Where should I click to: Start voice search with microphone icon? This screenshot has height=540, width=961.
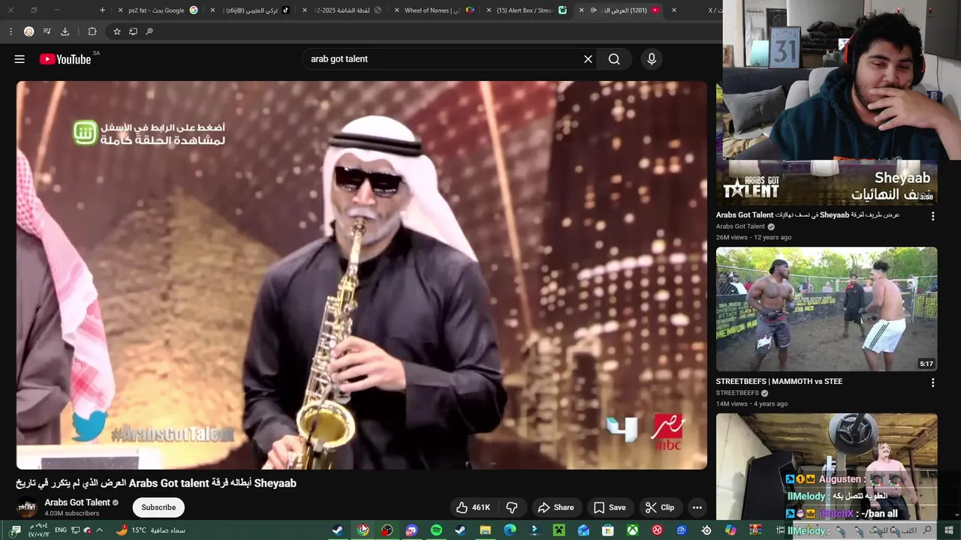coord(652,59)
